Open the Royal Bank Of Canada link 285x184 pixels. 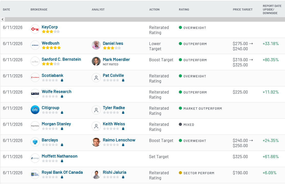click(x=62, y=172)
